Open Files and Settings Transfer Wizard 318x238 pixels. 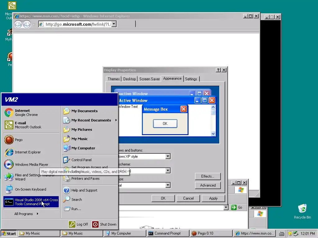pos(31,177)
